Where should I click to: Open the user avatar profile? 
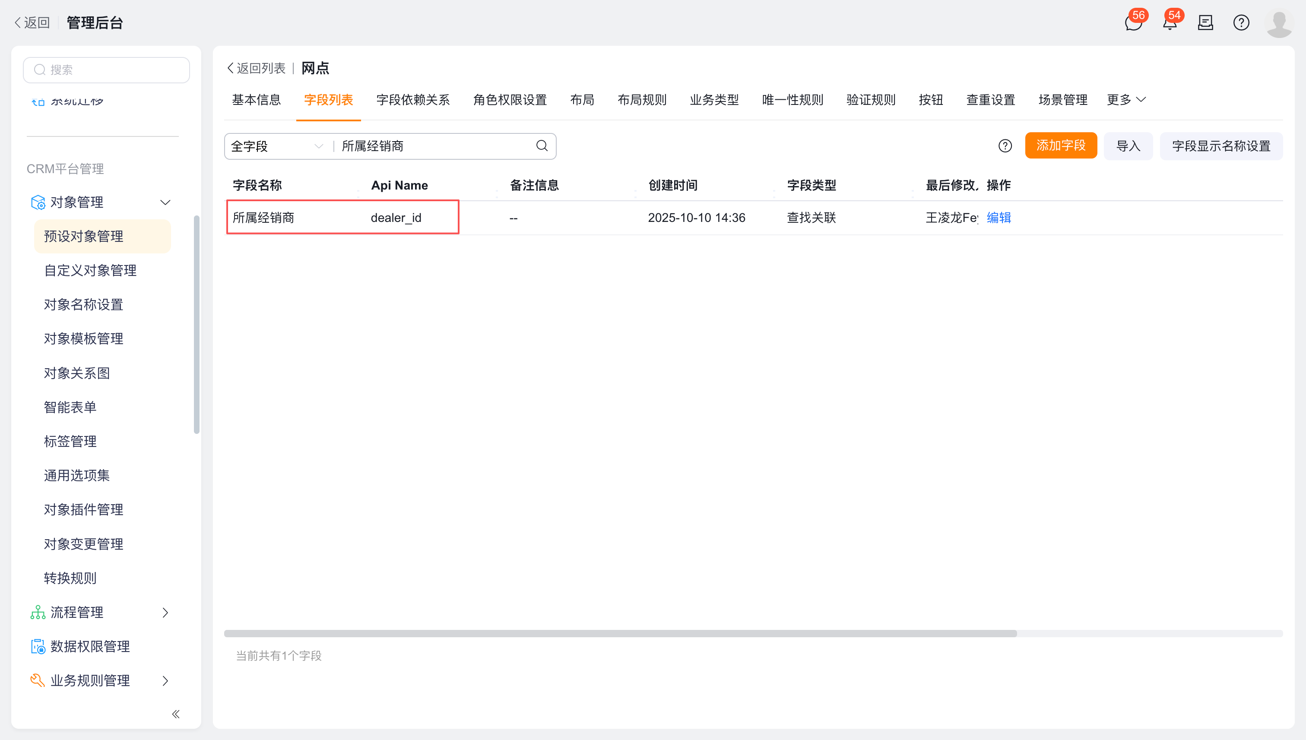[x=1278, y=23]
